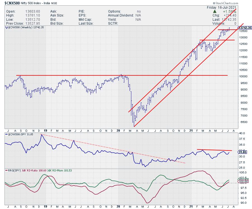Click the line icon beside RRG(SPY) legend
Screen dimensions: 252x209
(6, 170)
